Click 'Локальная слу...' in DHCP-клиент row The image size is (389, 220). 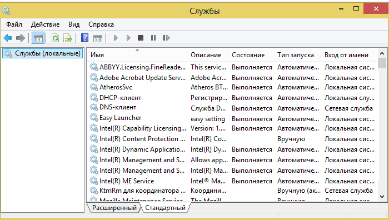click(350, 98)
